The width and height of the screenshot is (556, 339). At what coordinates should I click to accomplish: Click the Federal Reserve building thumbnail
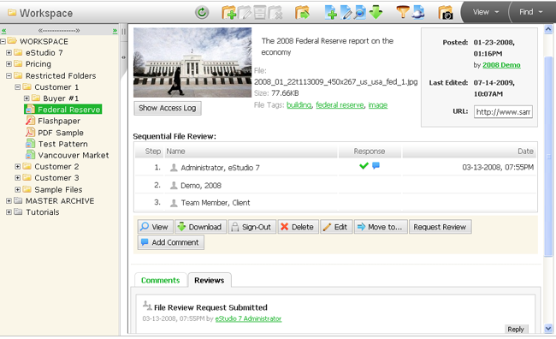pos(192,62)
